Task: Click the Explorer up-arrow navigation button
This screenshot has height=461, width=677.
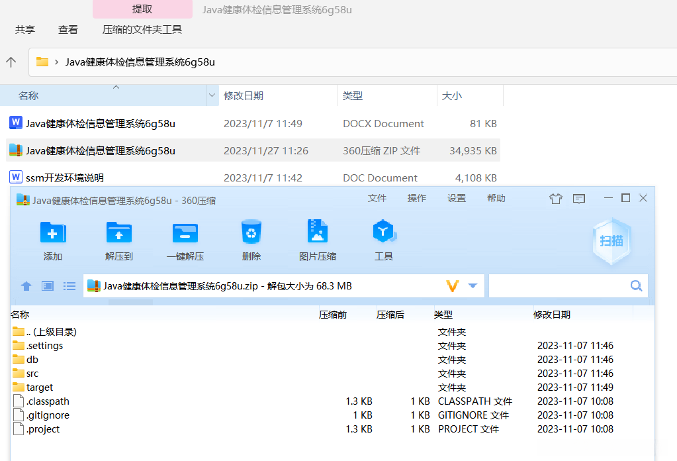Action: [x=11, y=62]
